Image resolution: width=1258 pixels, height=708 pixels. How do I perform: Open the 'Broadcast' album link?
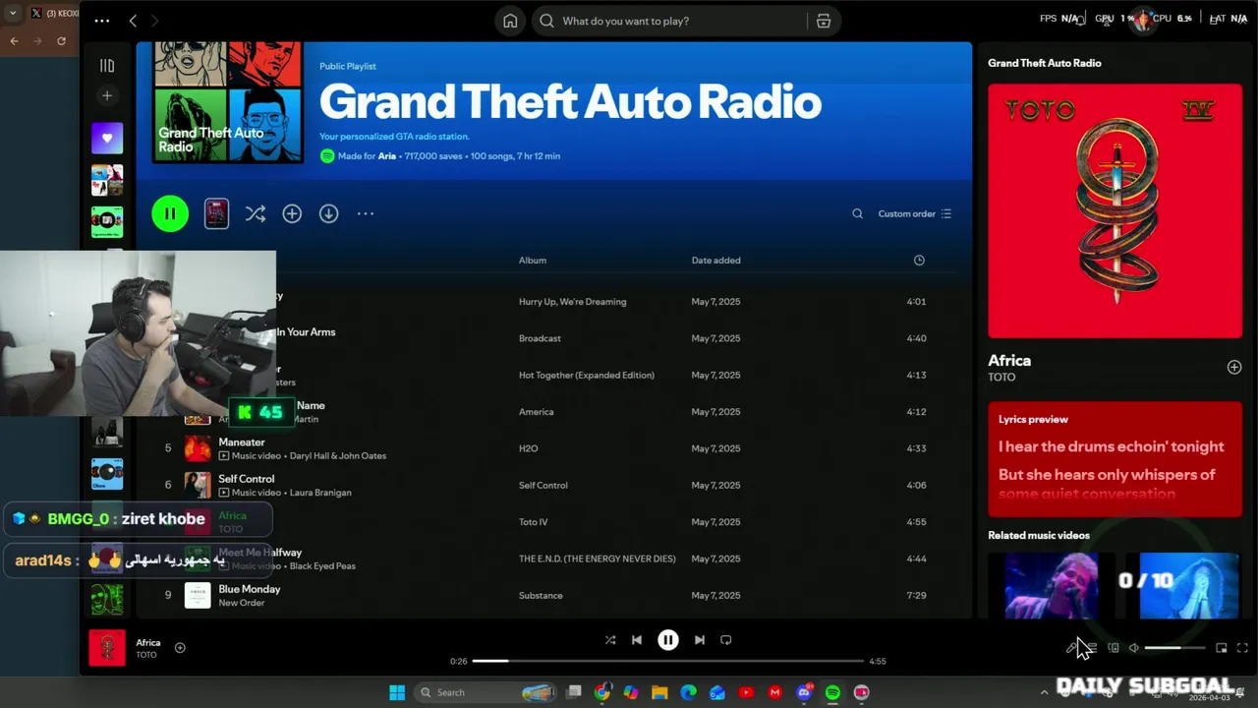click(540, 338)
